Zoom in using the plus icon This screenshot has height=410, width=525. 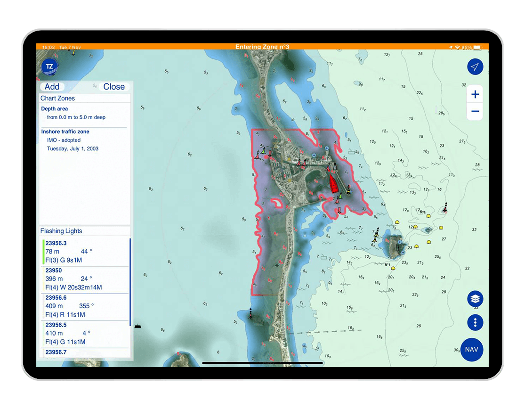(x=475, y=94)
